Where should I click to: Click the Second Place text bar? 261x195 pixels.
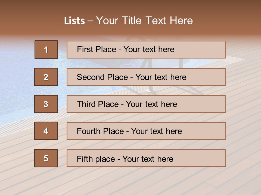[x=146, y=77]
